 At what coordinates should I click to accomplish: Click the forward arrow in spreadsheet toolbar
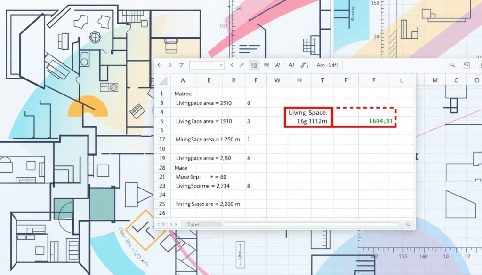click(x=170, y=65)
